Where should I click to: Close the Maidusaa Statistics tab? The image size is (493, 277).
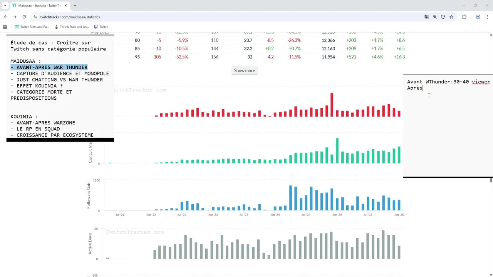[65, 5]
